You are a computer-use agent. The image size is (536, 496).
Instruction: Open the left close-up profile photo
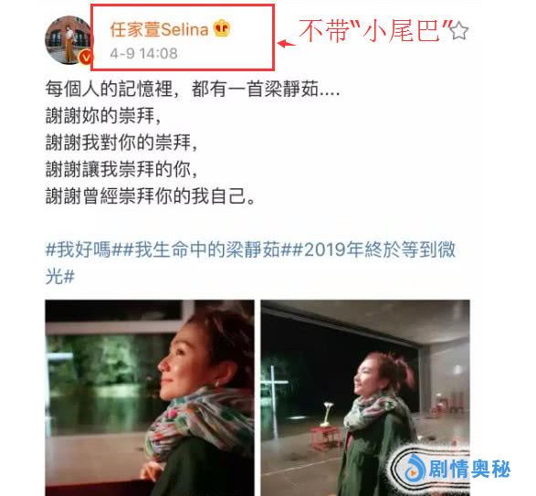(150, 397)
